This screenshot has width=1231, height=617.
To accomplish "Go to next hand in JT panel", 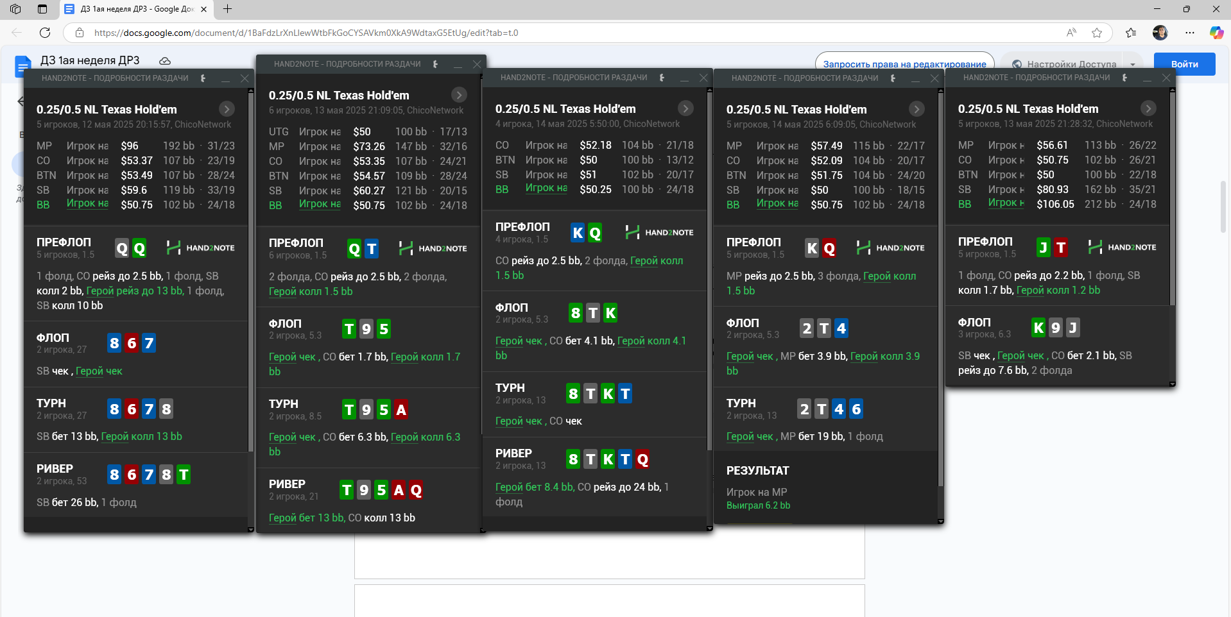I will point(1148,108).
